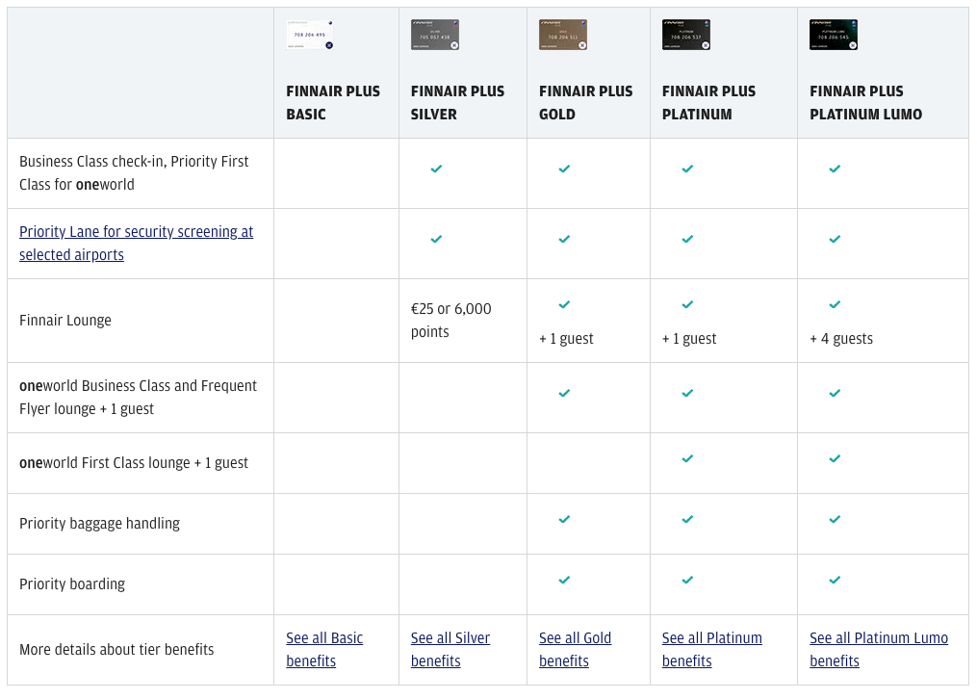Click the "Business Class check-in, Priority First Class" row label
This screenshot has width=977, height=699.
coord(134,172)
